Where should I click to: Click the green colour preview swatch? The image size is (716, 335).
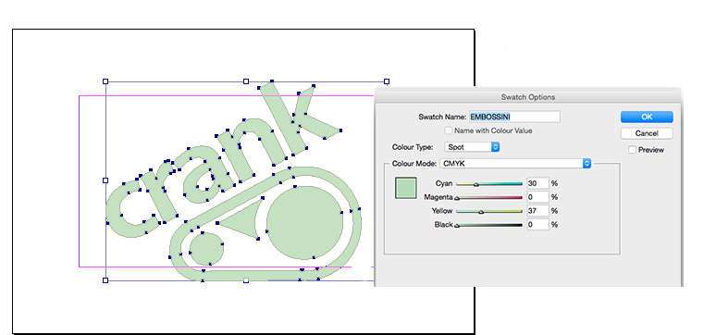(x=405, y=188)
